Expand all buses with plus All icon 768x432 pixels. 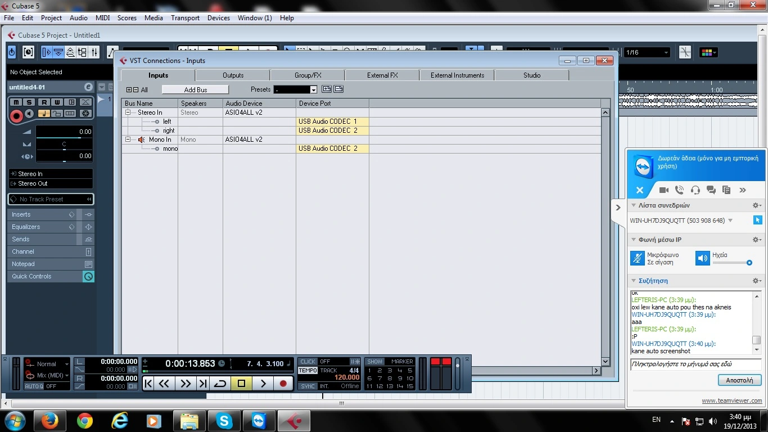[129, 89]
